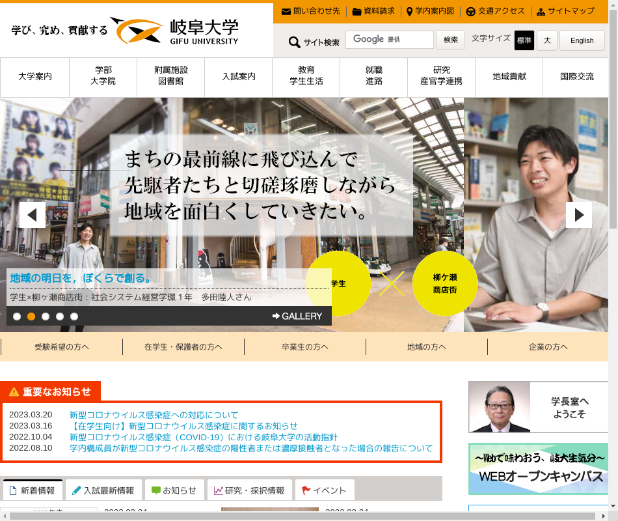Open the サイトマップ link

coord(565,12)
